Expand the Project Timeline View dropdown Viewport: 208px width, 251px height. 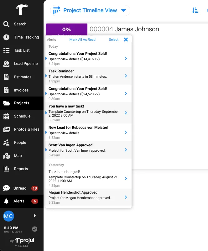point(123,10)
